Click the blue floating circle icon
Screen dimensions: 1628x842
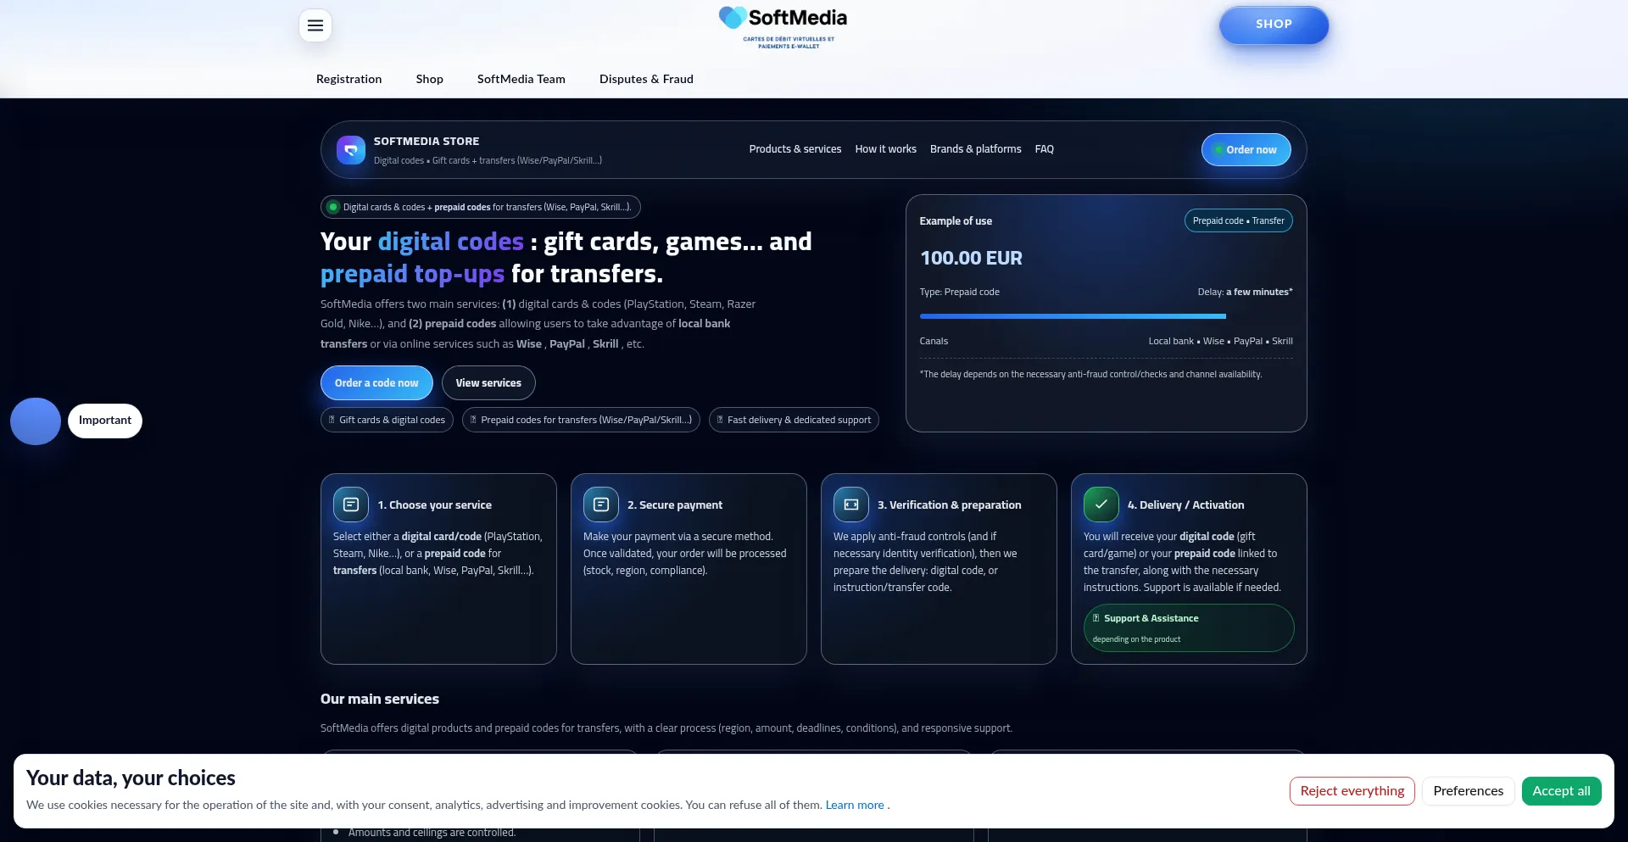click(x=36, y=421)
